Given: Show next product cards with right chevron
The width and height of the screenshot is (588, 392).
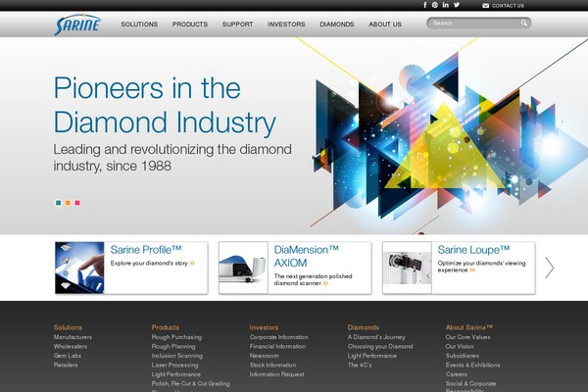Looking at the screenshot, I should (550, 268).
